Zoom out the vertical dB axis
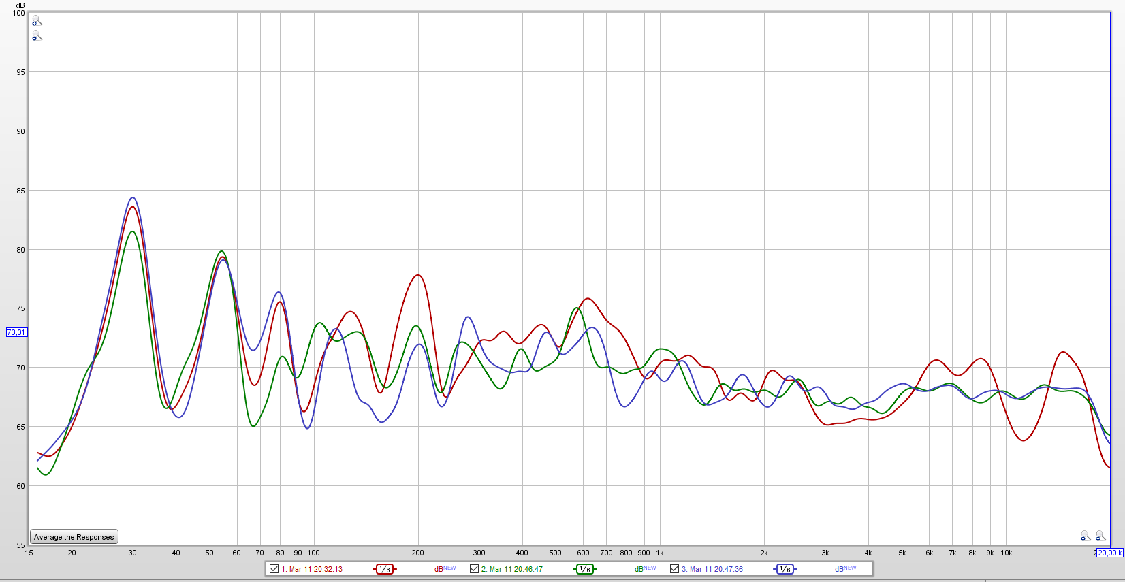The width and height of the screenshot is (1125, 582). (37, 36)
